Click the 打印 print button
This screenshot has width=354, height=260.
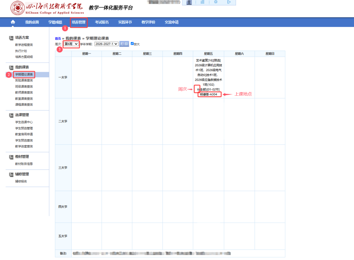pos(124,44)
